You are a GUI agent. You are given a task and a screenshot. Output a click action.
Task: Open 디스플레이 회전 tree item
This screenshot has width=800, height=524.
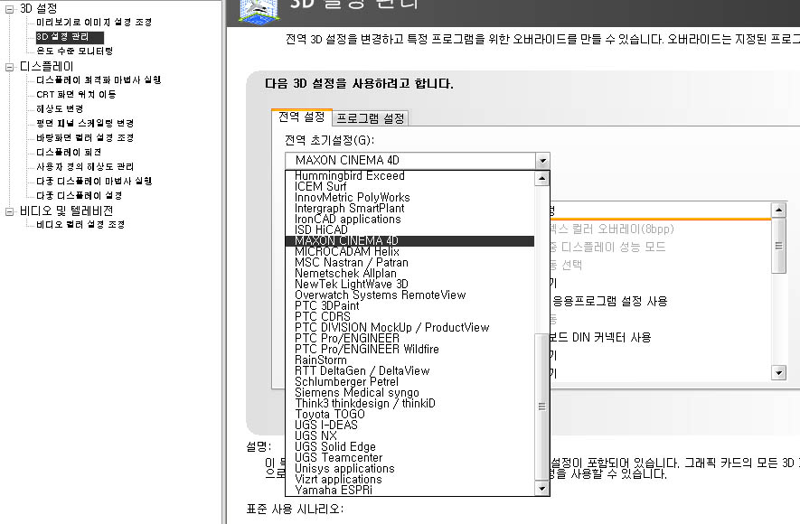click(x=69, y=152)
